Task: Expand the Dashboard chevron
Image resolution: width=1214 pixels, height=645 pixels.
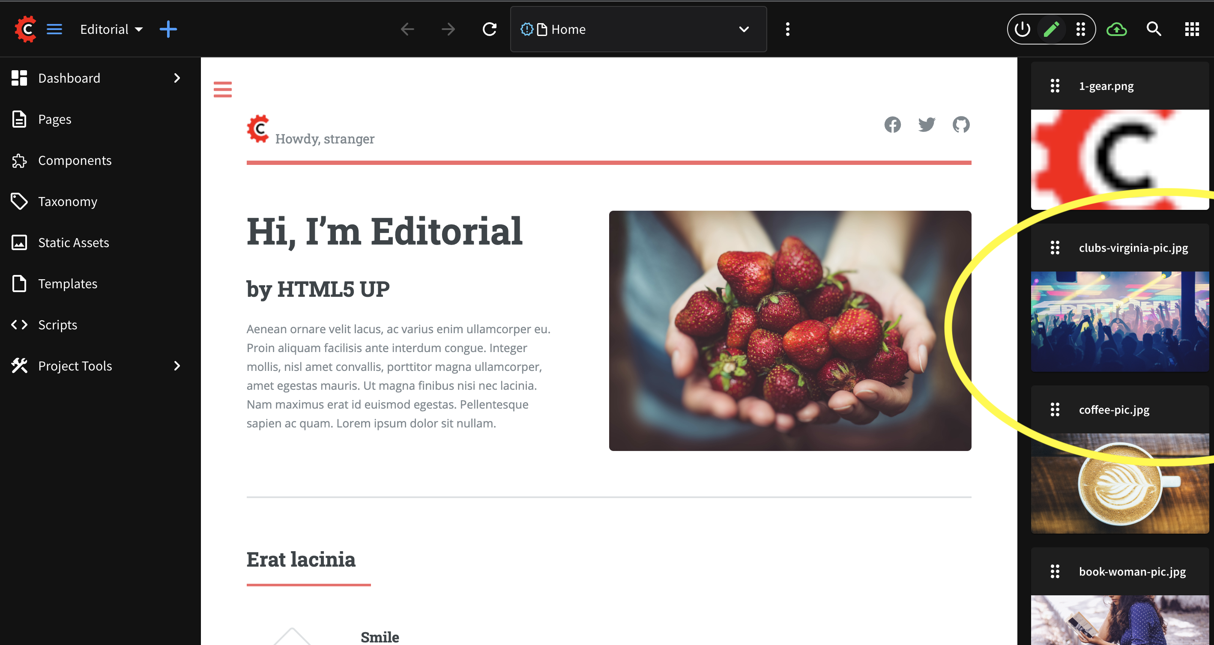Action: 177,78
